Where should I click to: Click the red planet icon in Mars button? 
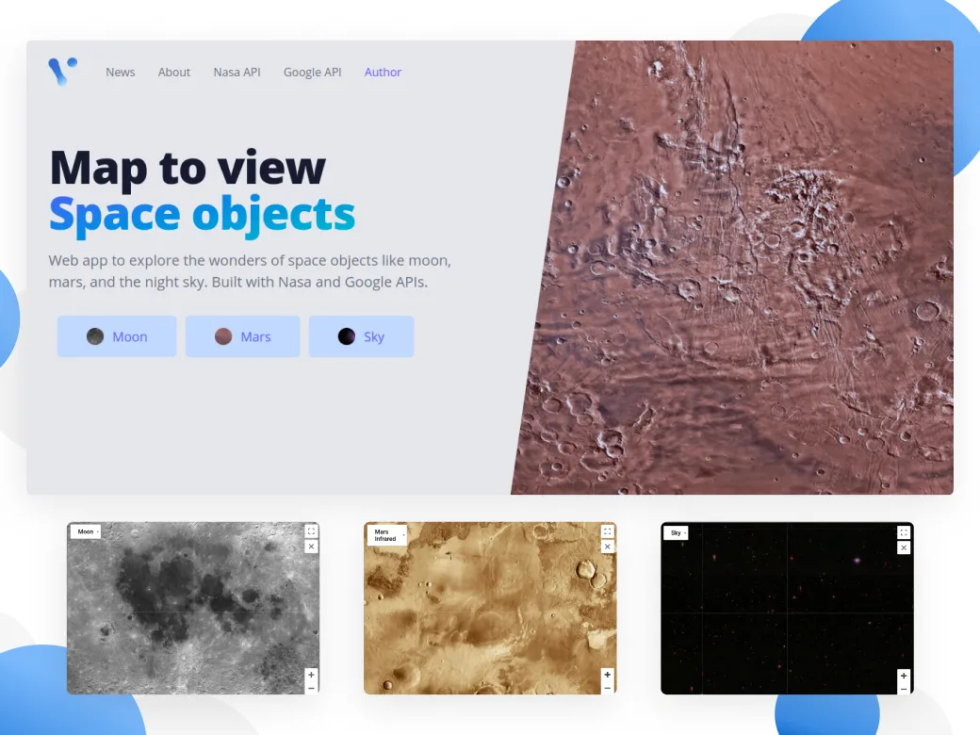pos(223,336)
